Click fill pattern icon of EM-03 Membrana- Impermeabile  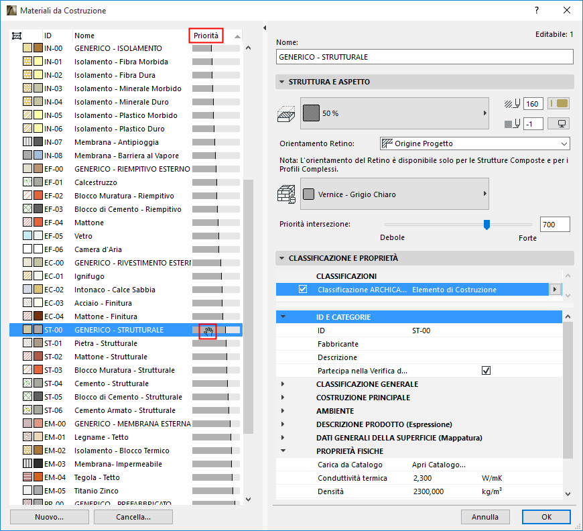(27, 464)
